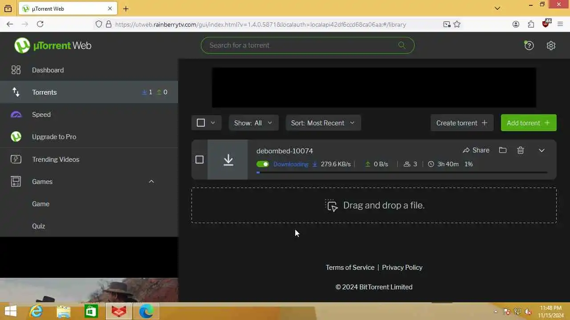This screenshot has width=570, height=320.
Task: Open the settings gear icon
Action: coord(551,45)
